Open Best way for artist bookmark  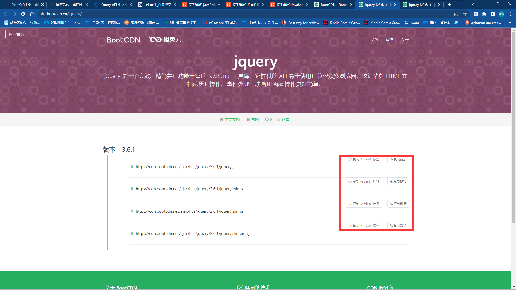pyautogui.click(x=301, y=23)
